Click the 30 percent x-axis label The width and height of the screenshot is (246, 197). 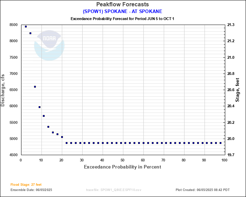82,160
